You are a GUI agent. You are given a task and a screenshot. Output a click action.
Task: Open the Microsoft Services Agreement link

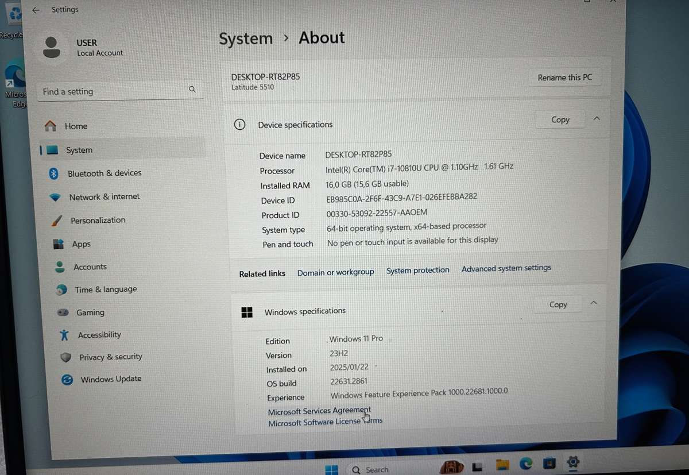(x=319, y=410)
